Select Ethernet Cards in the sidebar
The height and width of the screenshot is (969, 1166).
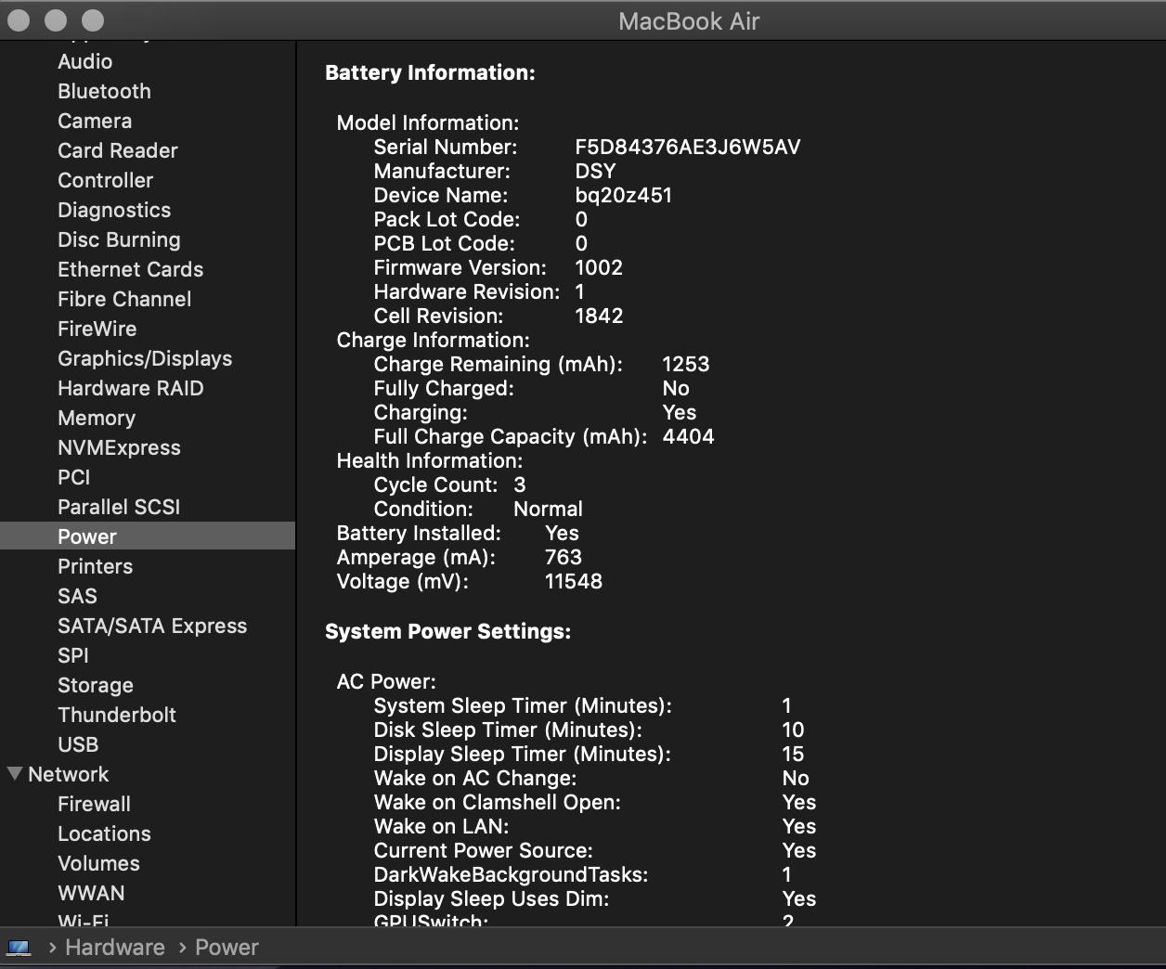pyautogui.click(x=130, y=269)
